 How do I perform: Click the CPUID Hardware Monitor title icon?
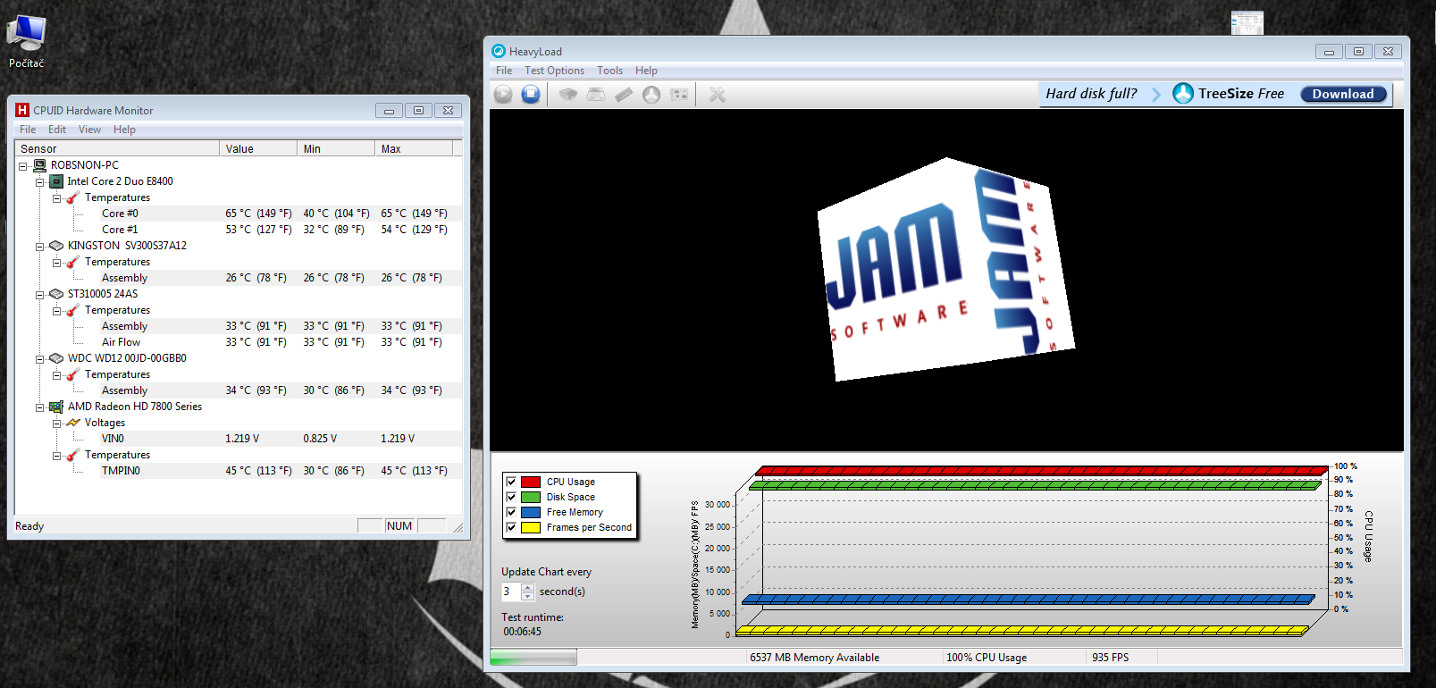(x=22, y=110)
